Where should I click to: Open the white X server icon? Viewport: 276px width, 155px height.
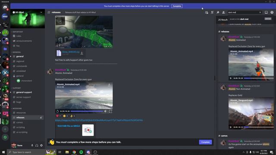5,73
